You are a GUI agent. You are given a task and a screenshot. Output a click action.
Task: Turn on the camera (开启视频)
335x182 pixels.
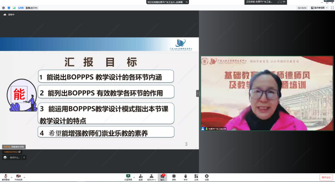coord(18,176)
